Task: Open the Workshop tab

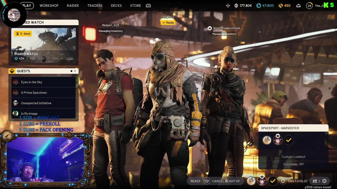Action: [x=49, y=6]
